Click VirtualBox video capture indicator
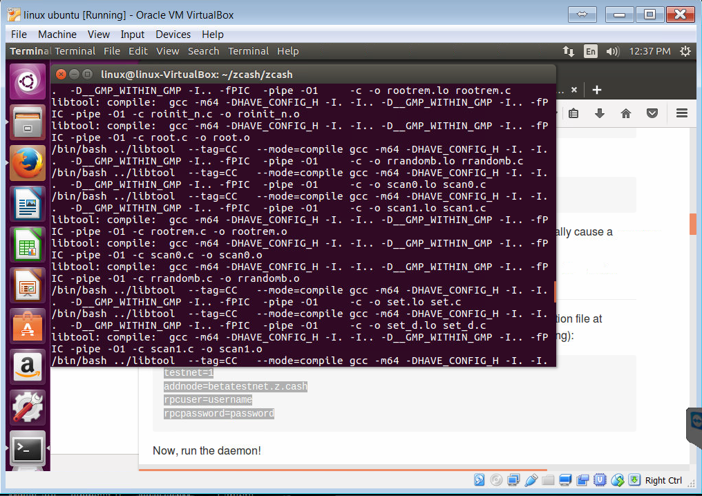 pyautogui.click(x=582, y=480)
